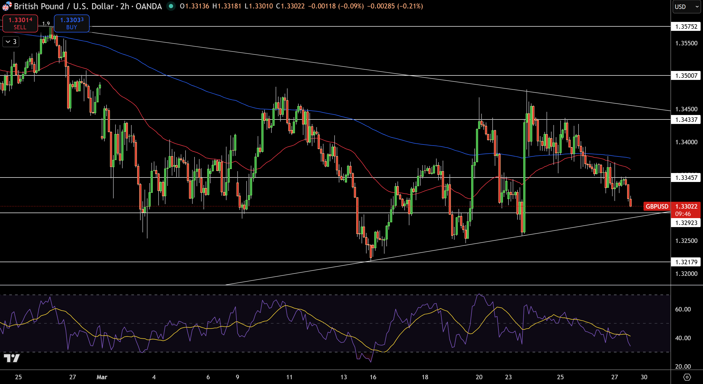
Task: Click date 30 on the time axis
Action: [644, 377]
